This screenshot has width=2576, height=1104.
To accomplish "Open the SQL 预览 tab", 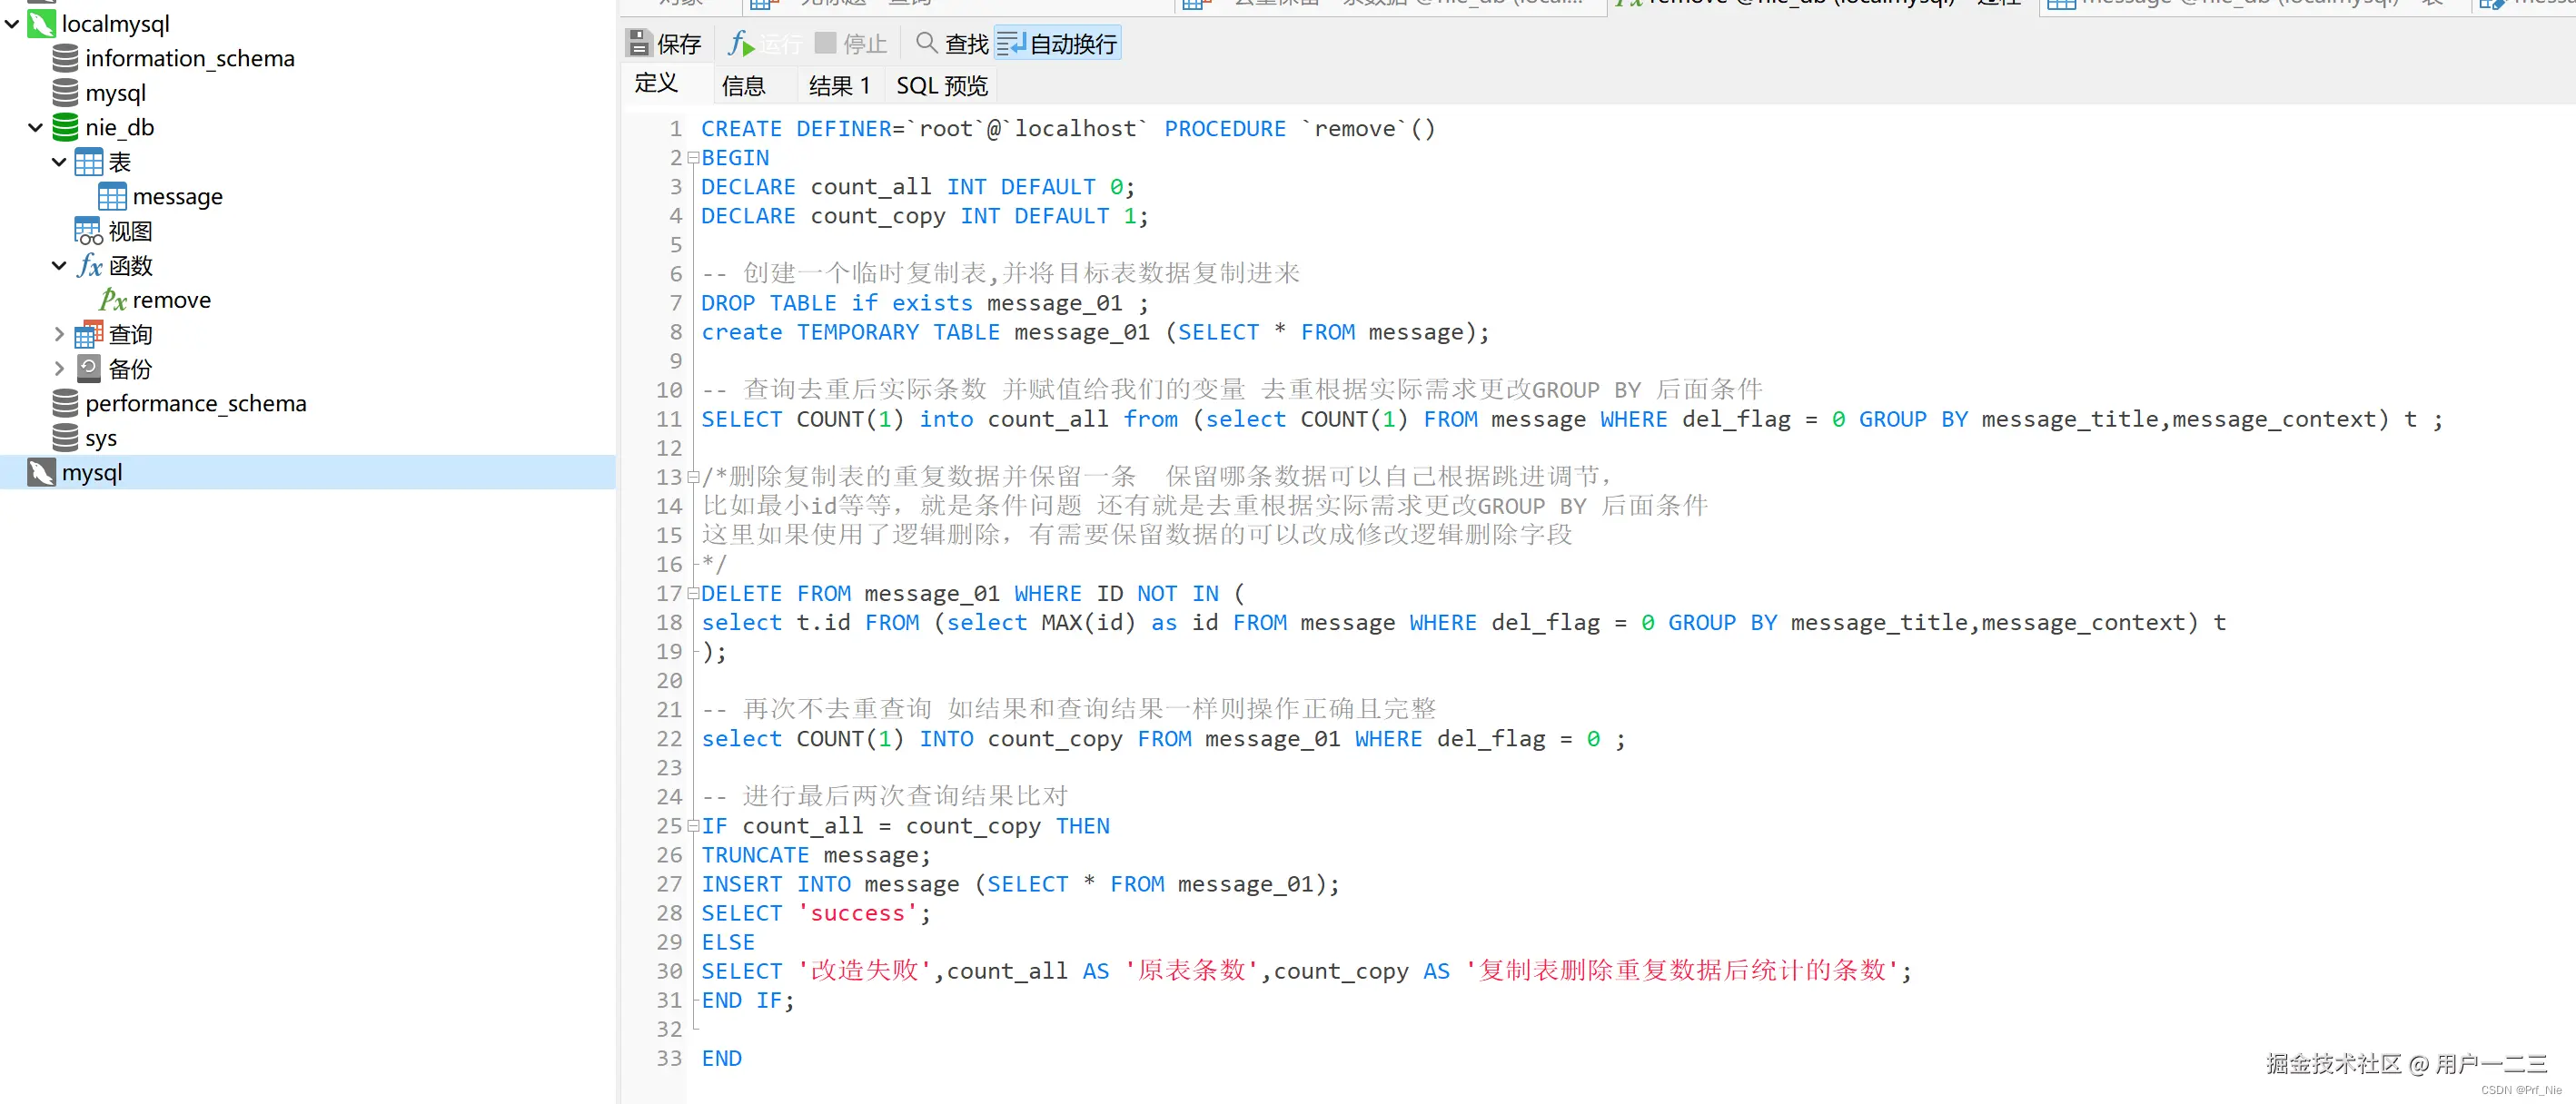I will point(941,86).
